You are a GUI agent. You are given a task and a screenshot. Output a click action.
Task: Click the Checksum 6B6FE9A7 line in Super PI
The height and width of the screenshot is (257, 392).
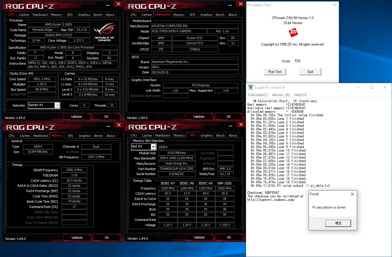pyautogui.click(x=263, y=193)
